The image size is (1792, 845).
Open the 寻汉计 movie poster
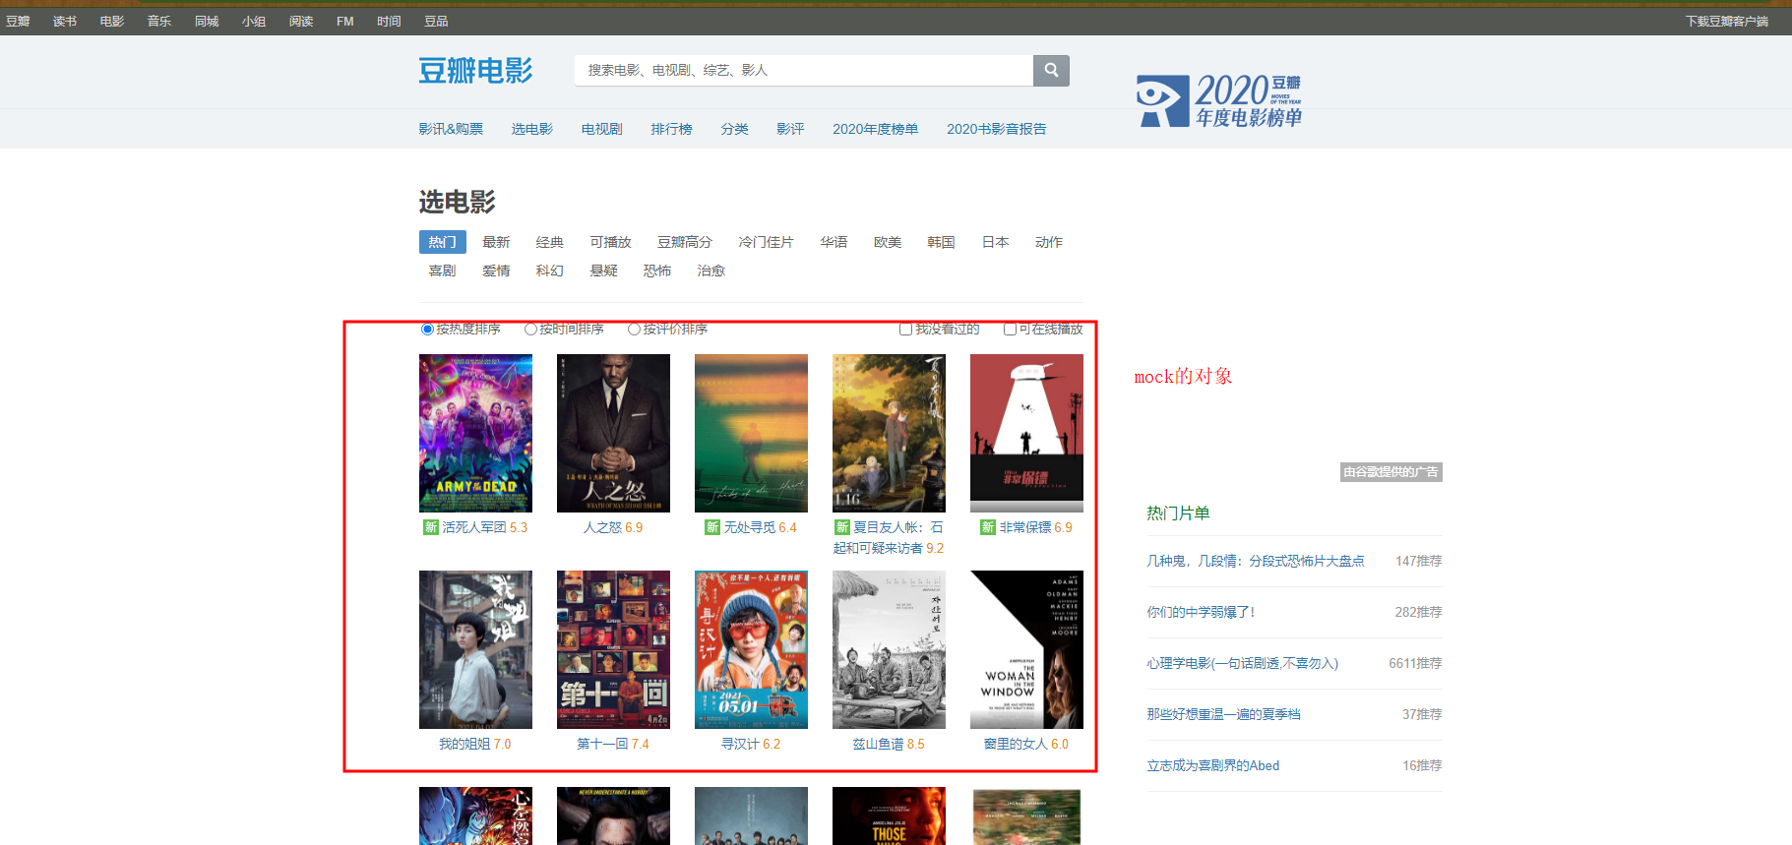[751, 649]
